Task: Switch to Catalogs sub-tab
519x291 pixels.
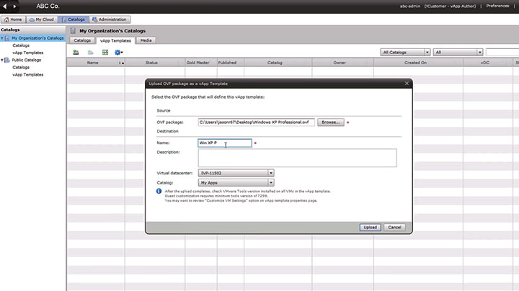Action: tap(82, 40)
